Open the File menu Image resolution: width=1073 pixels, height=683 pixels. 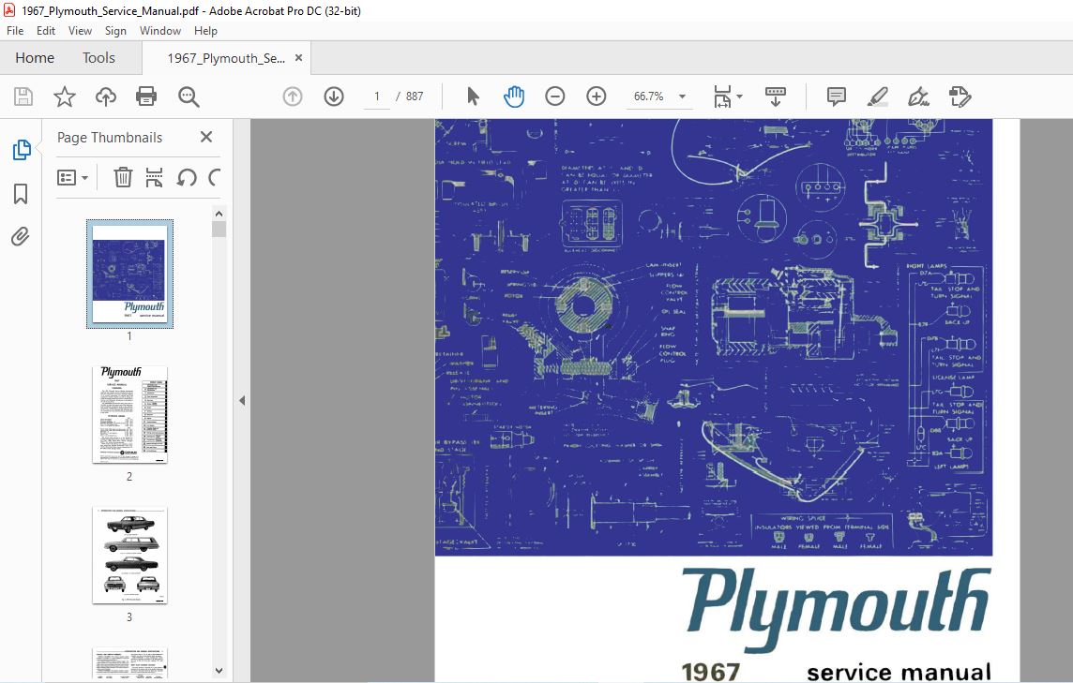pyautogui.click(x=15, y=31)
